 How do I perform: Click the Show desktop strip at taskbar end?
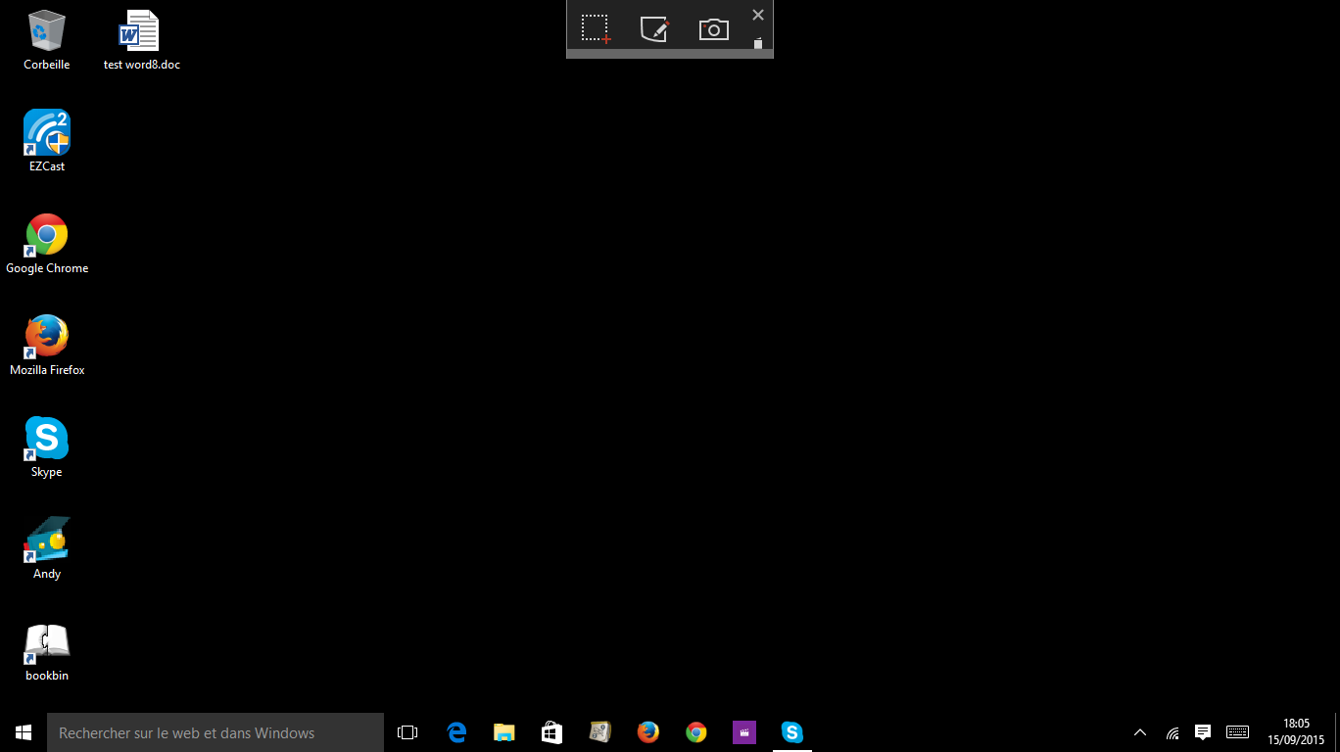[1337, 732]
